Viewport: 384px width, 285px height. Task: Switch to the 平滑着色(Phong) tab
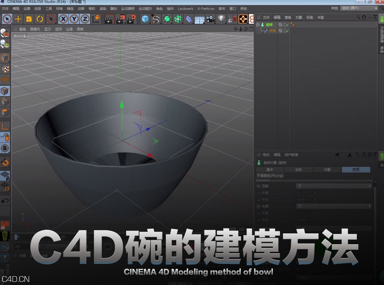(270, 176)
